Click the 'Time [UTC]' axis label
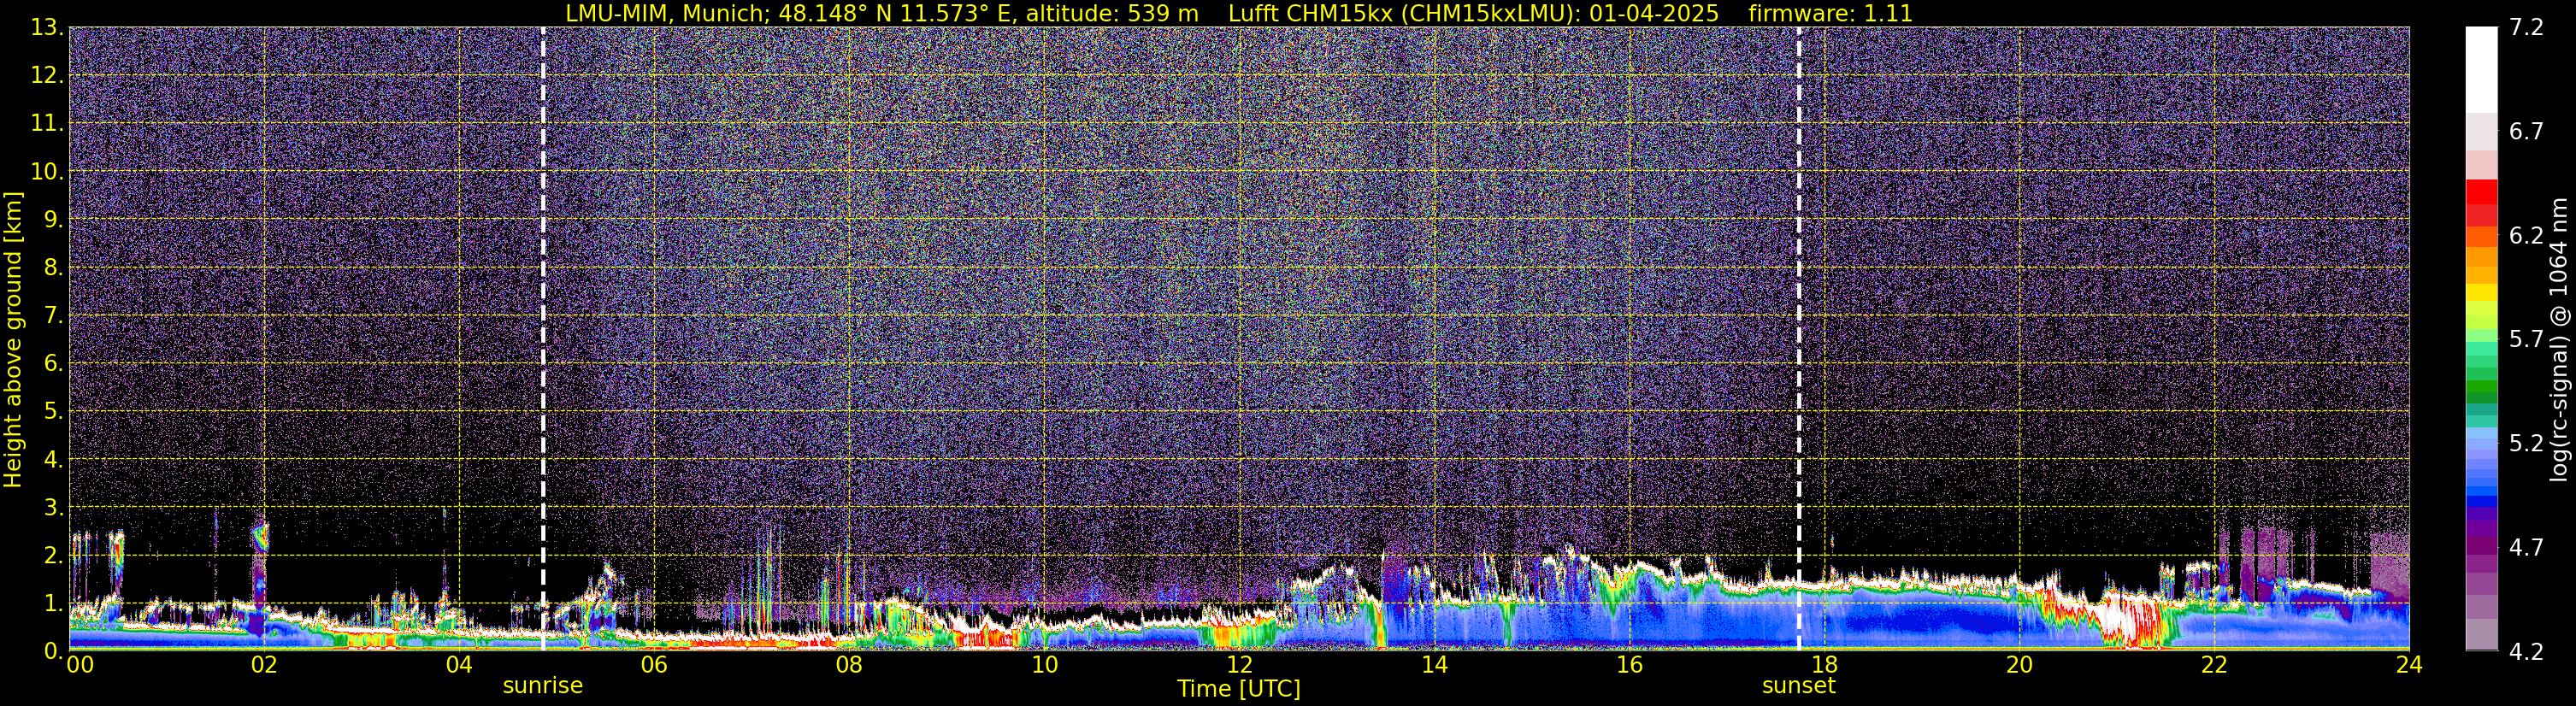Screen dimensions: 2576x706 (x=1238, y=689)
